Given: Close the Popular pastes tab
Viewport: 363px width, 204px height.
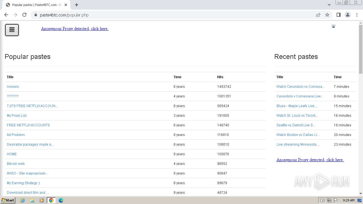Looking at the screenshot, I should (66, 5).
